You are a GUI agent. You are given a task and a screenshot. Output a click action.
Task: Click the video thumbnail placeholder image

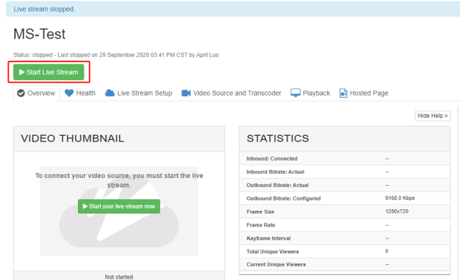coord(119,211)
